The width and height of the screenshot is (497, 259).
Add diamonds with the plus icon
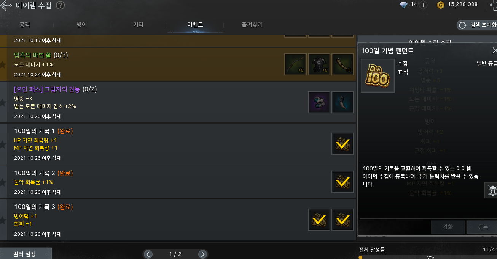click(423, 5)
